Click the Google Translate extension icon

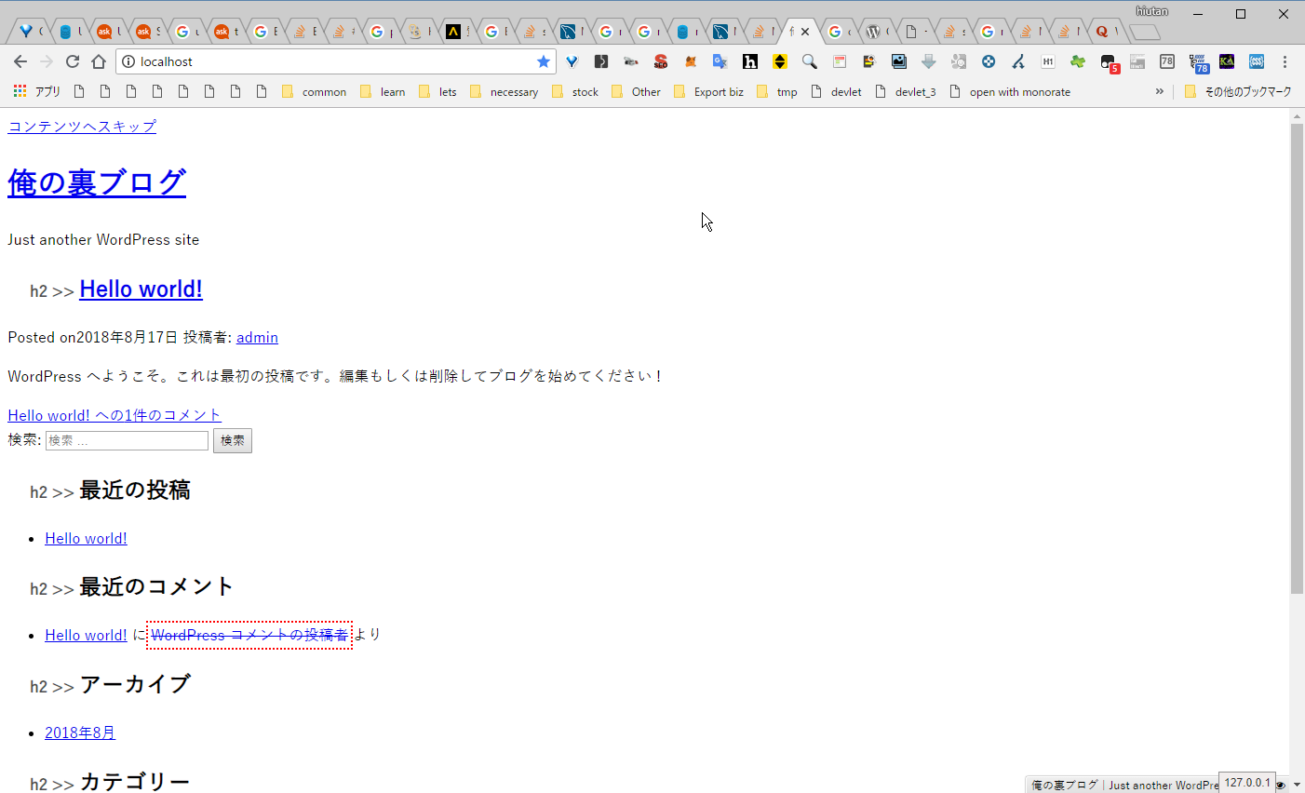(720, 61)
